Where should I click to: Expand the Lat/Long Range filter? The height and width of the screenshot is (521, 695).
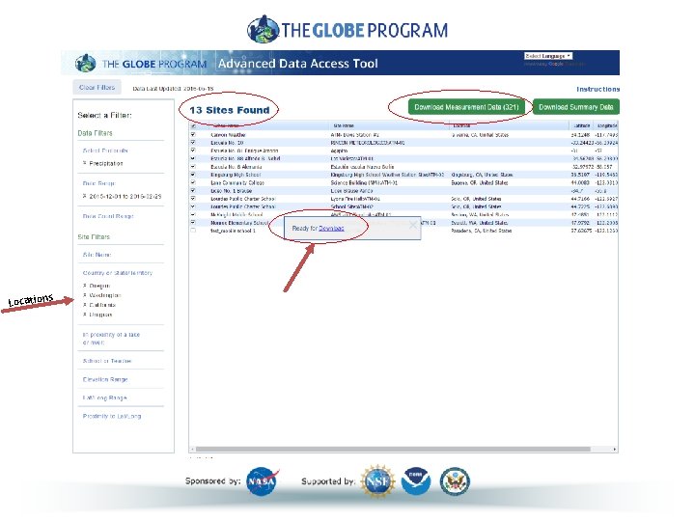pyautogui.click(x=104, y=398)
